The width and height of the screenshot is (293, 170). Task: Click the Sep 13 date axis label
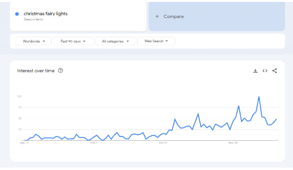[x=24, y=143]
